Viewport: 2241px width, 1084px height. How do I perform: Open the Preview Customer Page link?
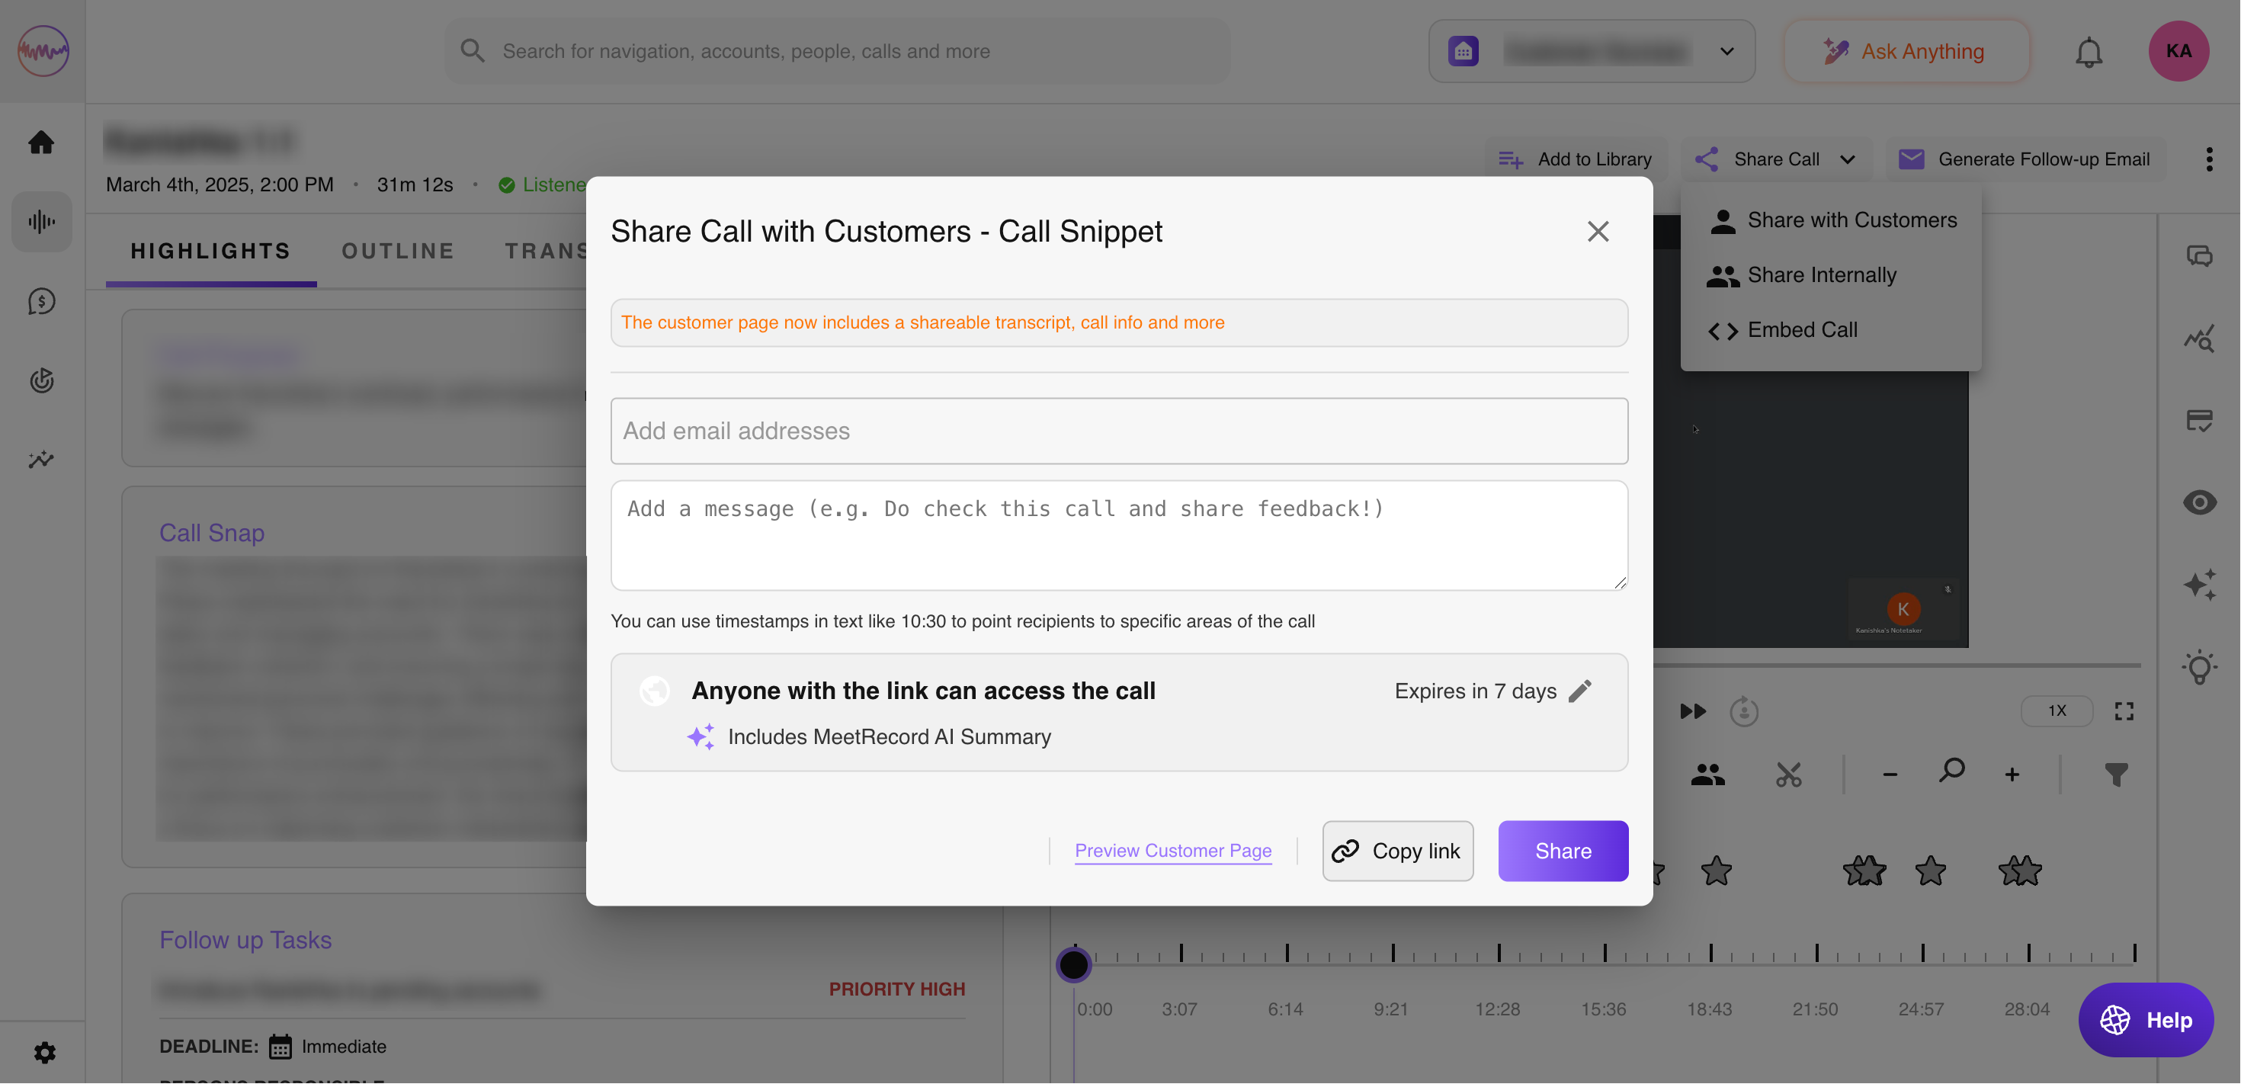(1172, 851)
